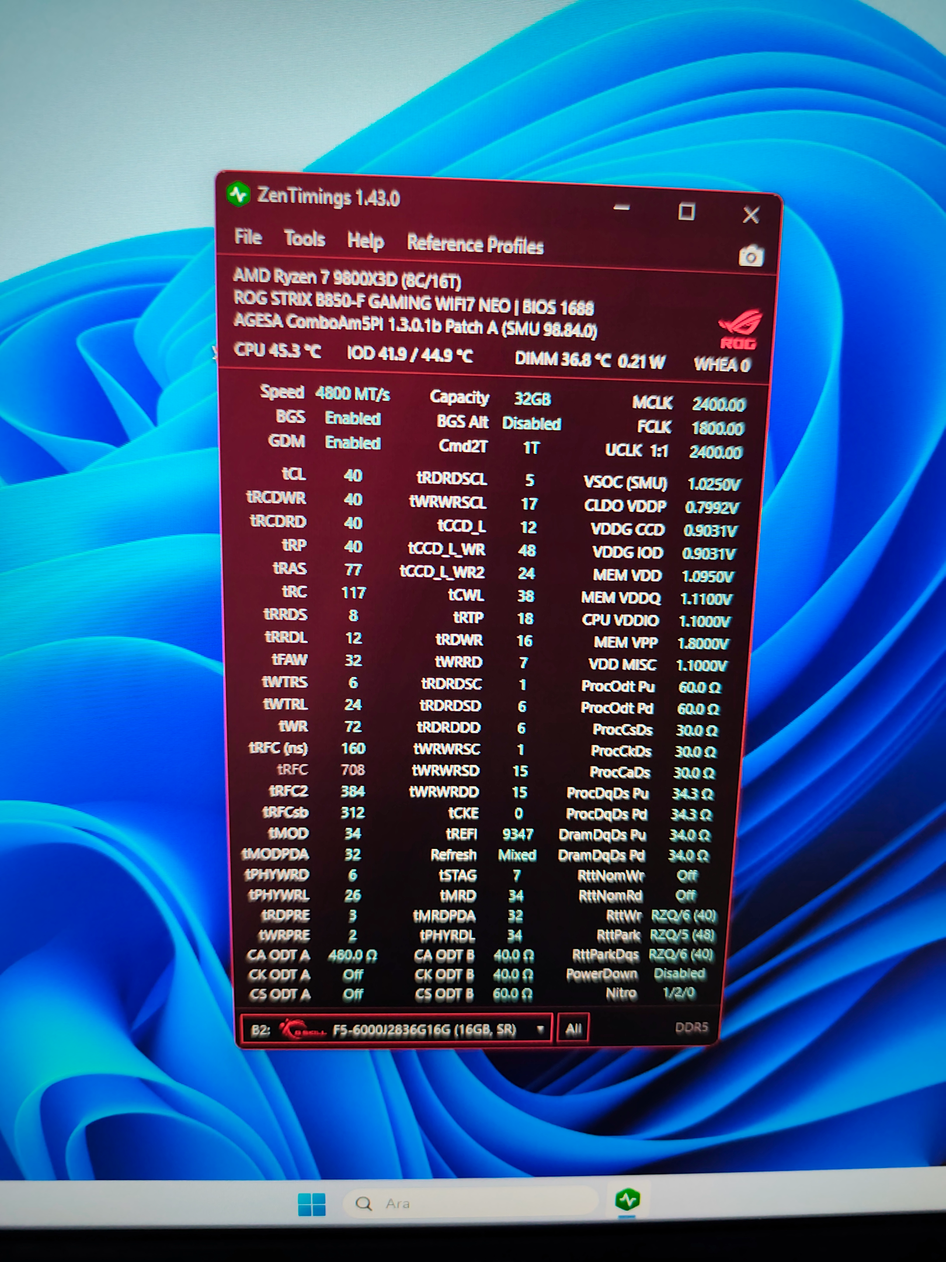Select the tWRWRSCL value '17'
The width and height of the screenshot is (946, 1262).
[529, 504]
